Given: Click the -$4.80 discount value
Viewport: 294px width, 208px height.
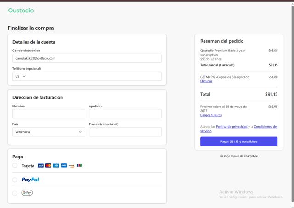Looking at the screenshot, I should (273, 77).
